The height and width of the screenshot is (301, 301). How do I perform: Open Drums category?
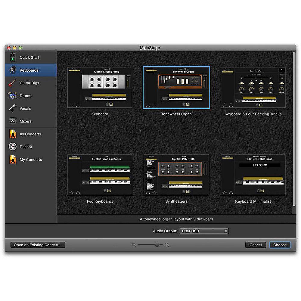pos(31,96)
